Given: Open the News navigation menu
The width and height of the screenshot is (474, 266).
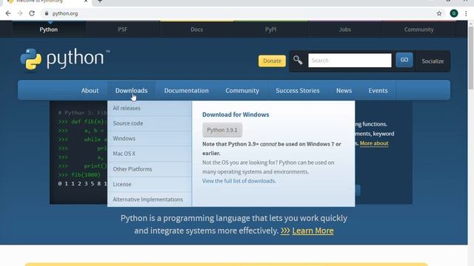Looking at the screenshot, I should [344, 90].
